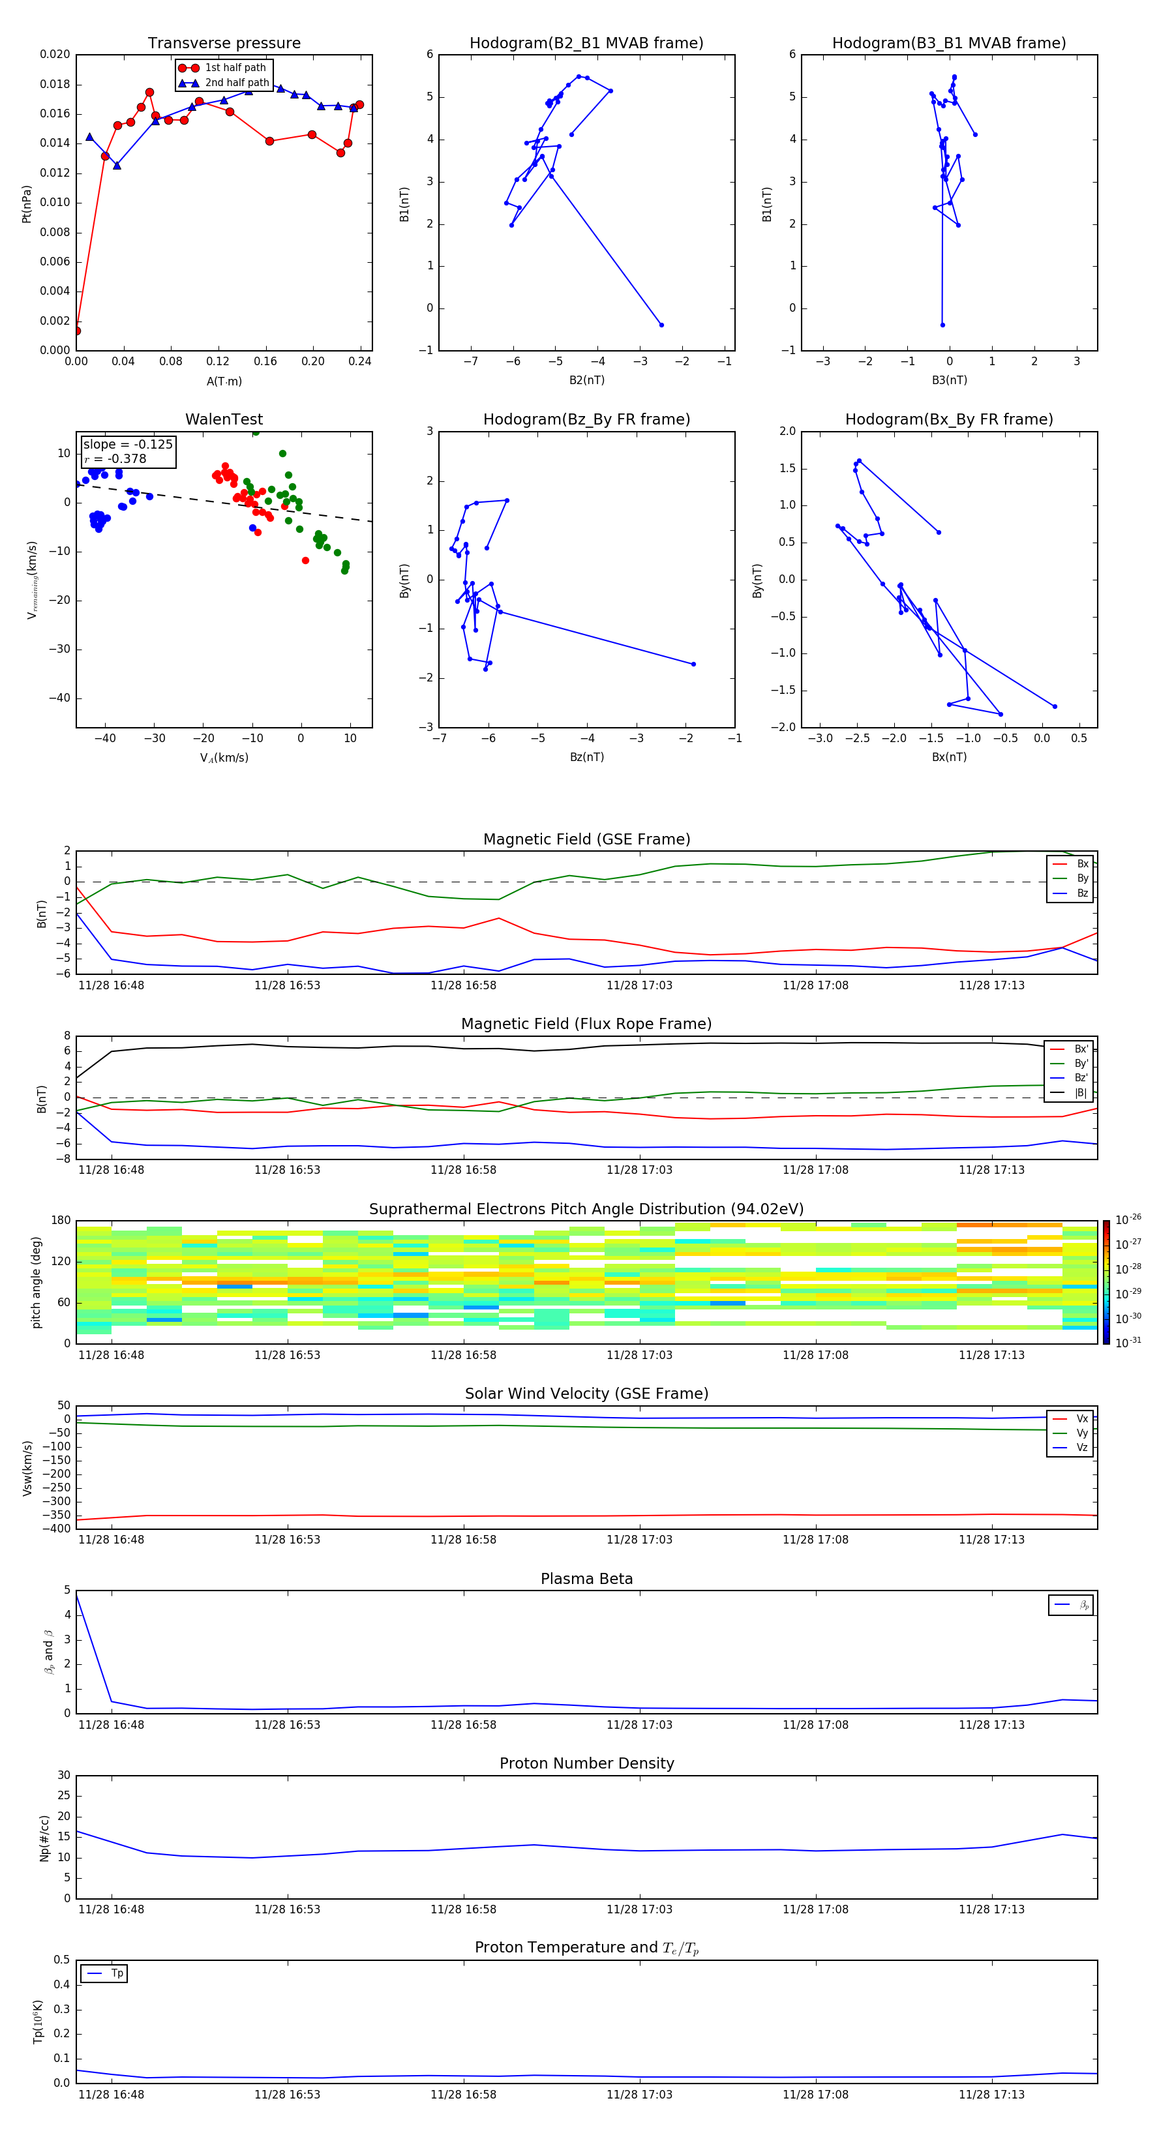Click the 'A(T·m)' x-axis label
Screen dimensions: 1174x2152
pos(224,381)
